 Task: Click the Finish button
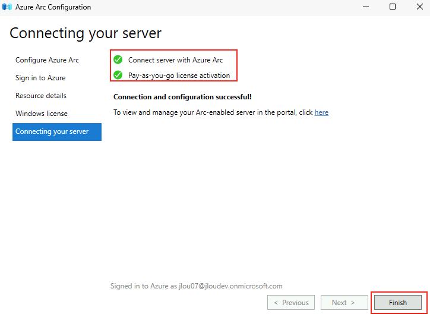[398, 303]
